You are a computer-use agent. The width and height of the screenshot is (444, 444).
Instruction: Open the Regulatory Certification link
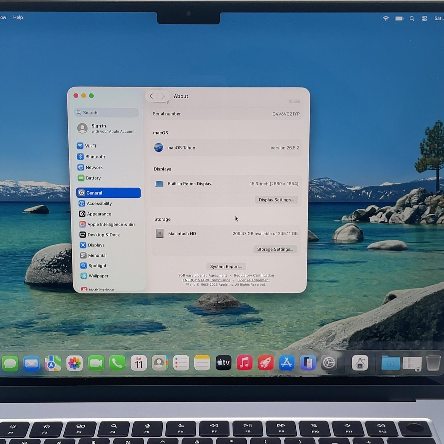pyautogui.click(x=254, y=275)
